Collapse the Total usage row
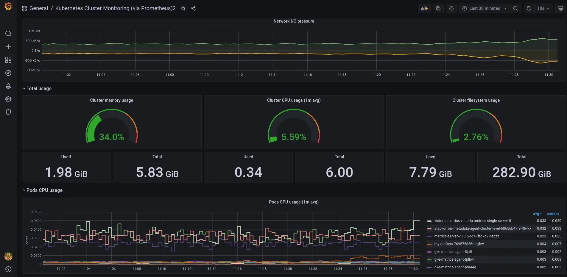 [39, 88]
